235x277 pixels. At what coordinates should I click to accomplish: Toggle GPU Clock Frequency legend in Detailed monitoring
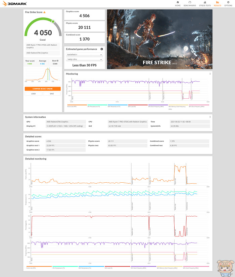point(196,267)
